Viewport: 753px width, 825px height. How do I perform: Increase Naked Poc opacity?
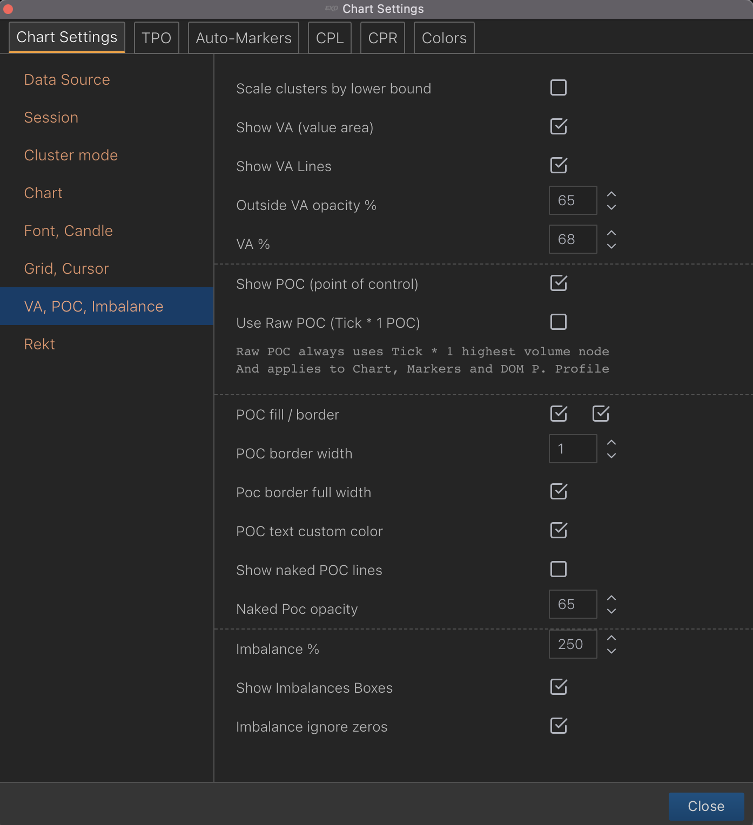pos(611,598)
